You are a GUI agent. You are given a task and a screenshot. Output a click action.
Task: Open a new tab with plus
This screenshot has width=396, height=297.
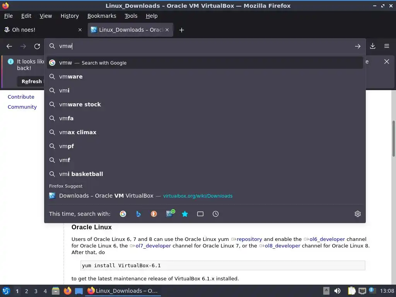182,30
